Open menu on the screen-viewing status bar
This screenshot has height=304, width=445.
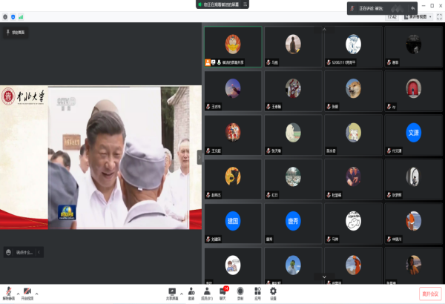pyautogui.click(x=245, y=4)
